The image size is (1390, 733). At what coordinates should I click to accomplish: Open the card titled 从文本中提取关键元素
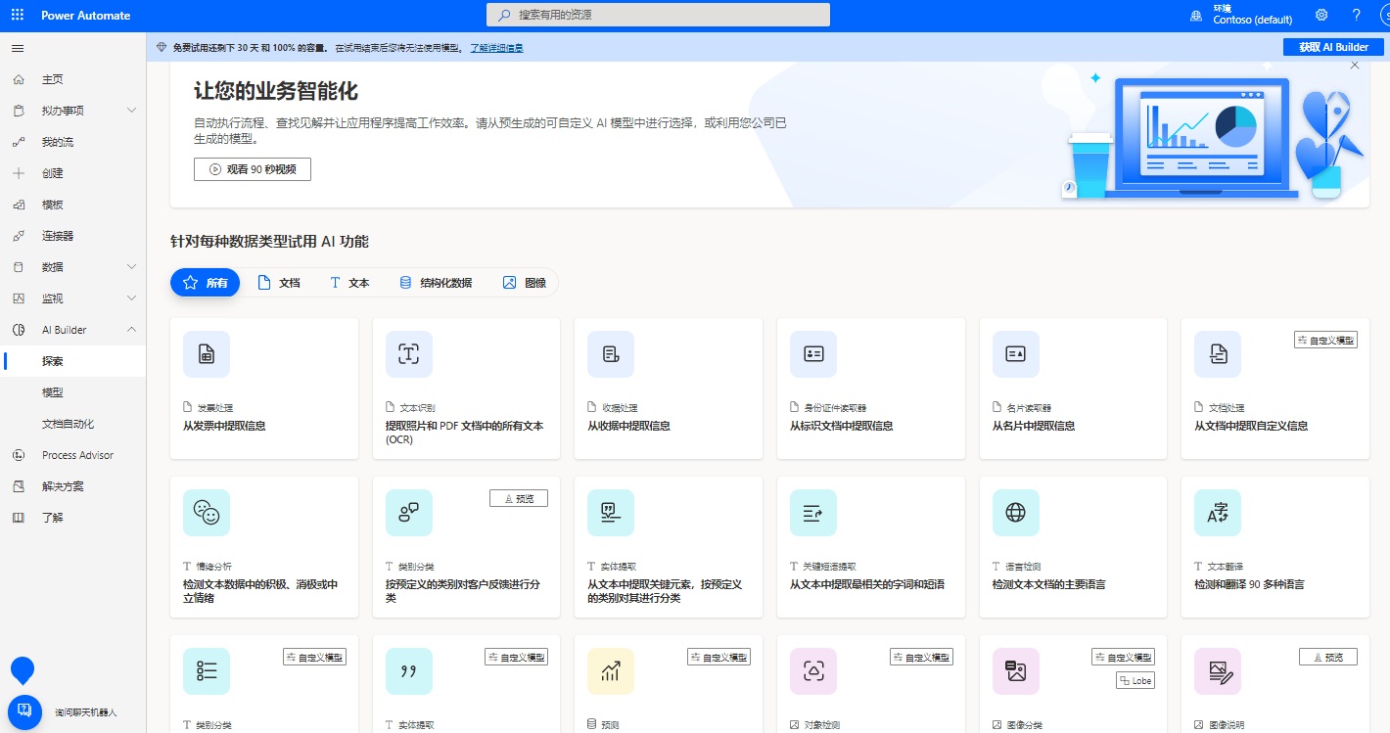pyautogui.click(x=669, y=547)
